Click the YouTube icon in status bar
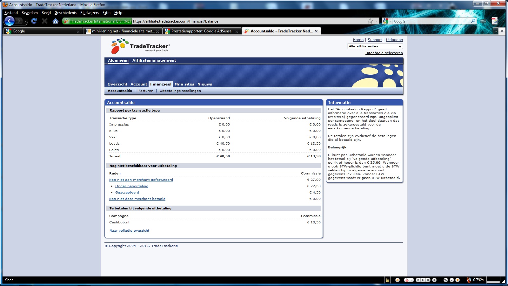 (x=407, y=280)
